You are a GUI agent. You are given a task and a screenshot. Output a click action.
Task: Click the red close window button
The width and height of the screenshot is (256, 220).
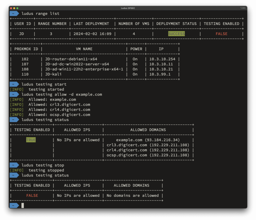(11, 8)
